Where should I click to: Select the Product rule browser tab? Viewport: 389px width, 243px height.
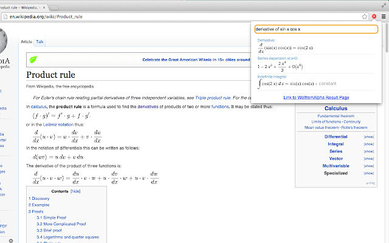(21, 8)
